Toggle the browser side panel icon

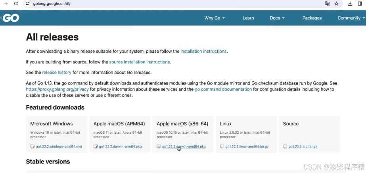click(360, 4)
